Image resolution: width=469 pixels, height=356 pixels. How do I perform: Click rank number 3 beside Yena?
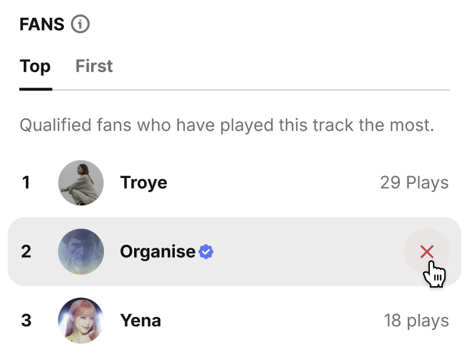(x=25, y=321)
